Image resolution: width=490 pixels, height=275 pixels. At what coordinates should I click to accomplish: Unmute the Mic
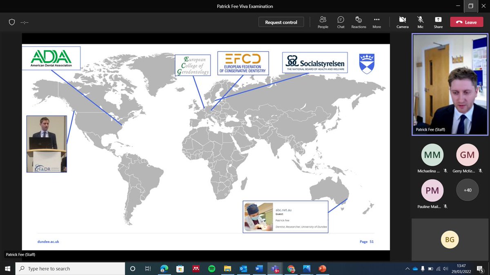pyautogui.click(x=420, y=22)
